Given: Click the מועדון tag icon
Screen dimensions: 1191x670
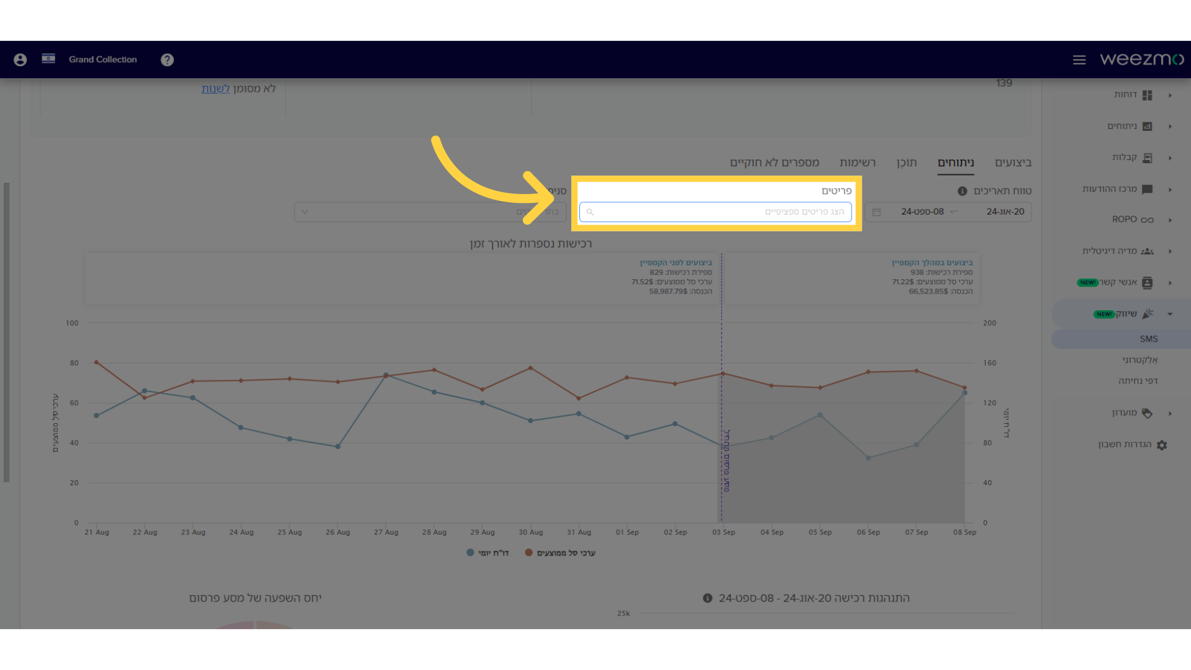Looking at the screenshot, I should pos(1147,413).
